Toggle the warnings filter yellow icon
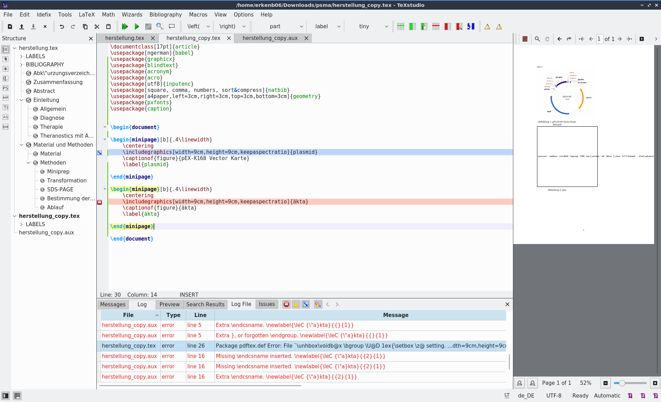 296,304
